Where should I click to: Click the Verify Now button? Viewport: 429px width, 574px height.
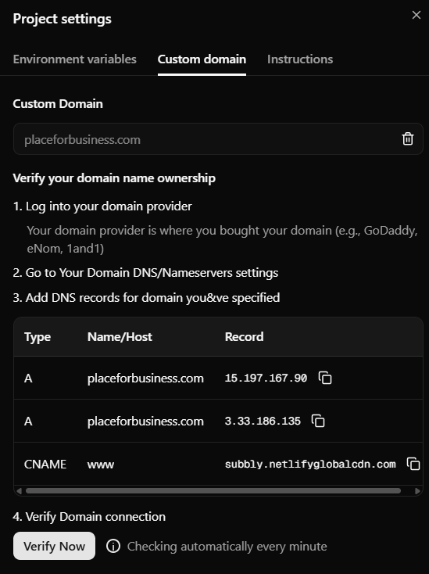tap(54, 546)
